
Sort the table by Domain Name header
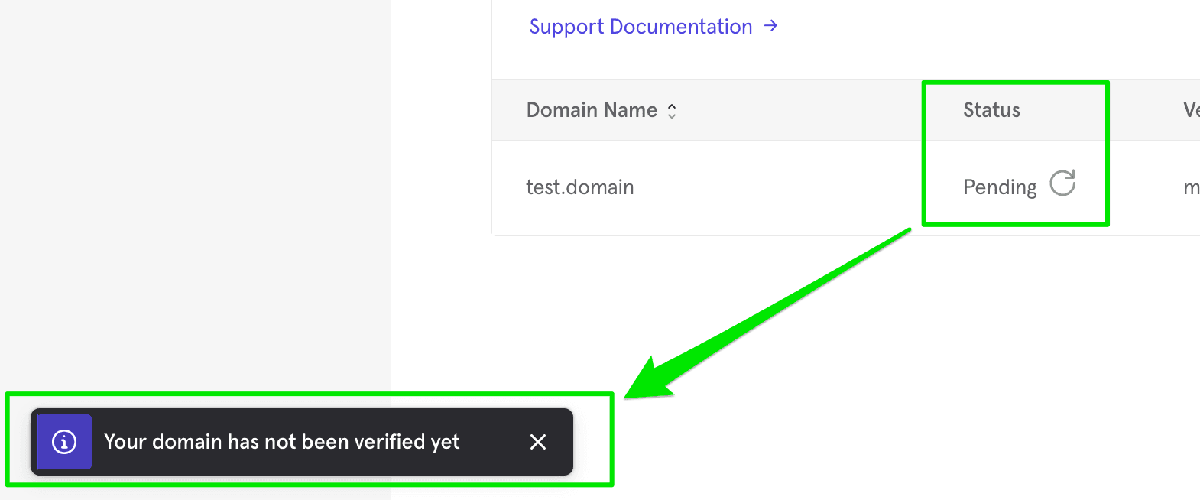[x=592, y=110]
